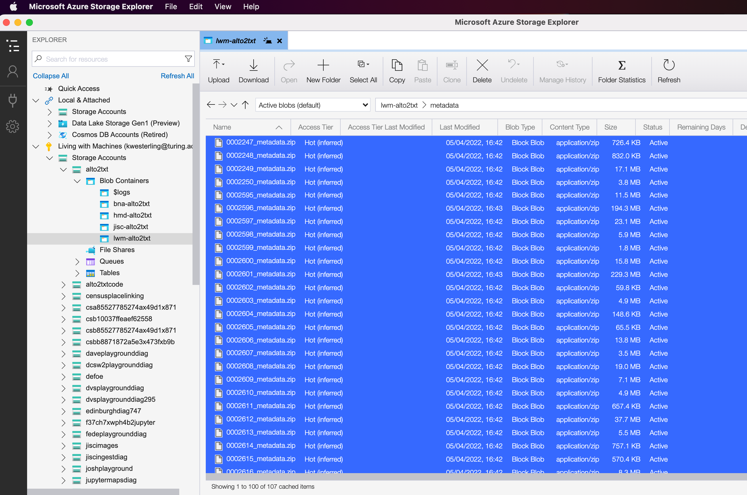Click the Manage History toolbar icon
Screen dimensions: 747x495
click(x=562, y=64)
